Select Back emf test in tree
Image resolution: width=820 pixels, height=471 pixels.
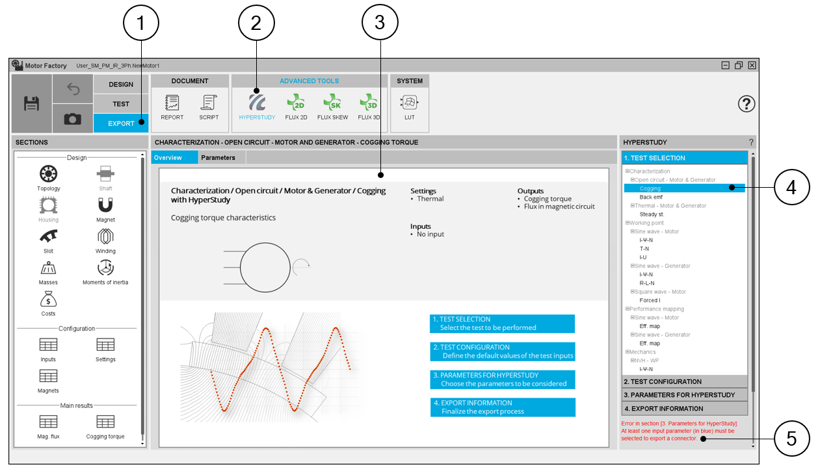point(650,197)
